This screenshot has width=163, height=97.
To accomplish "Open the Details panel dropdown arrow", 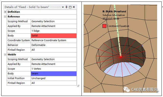I will [x=63, y=7].
